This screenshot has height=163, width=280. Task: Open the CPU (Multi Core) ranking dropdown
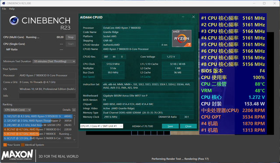pos(17,110)
